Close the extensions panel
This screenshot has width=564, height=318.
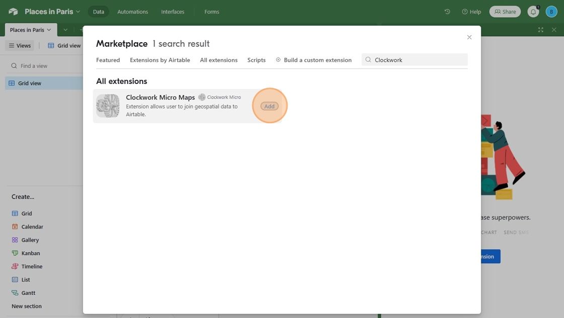554,30
